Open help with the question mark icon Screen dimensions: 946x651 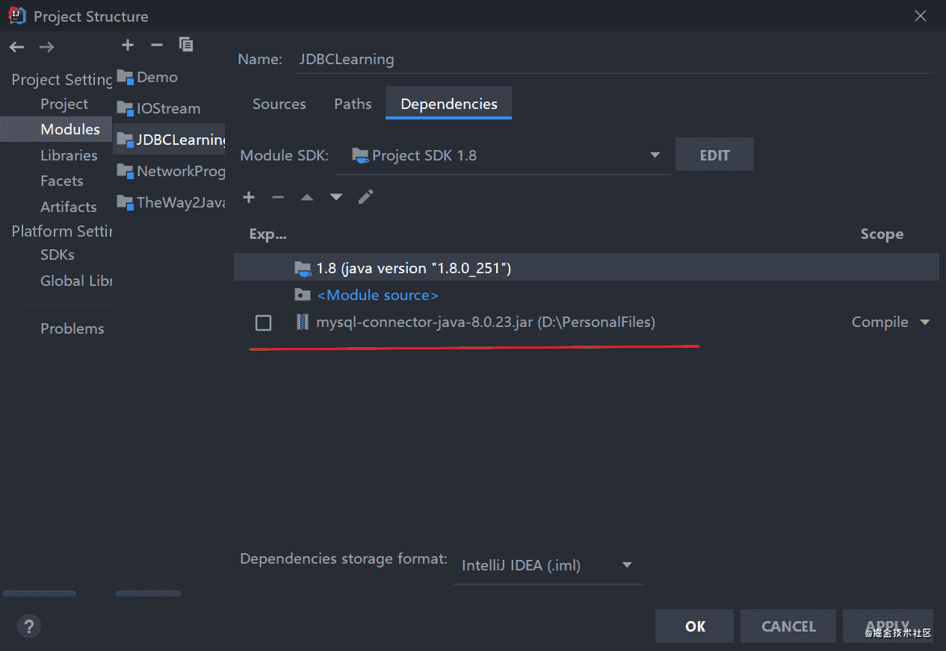28,626
